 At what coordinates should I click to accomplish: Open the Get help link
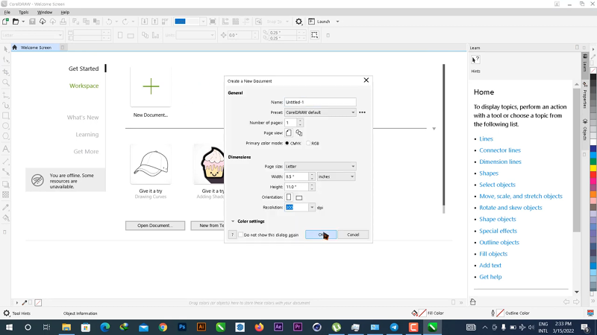[x=490, y=277]
